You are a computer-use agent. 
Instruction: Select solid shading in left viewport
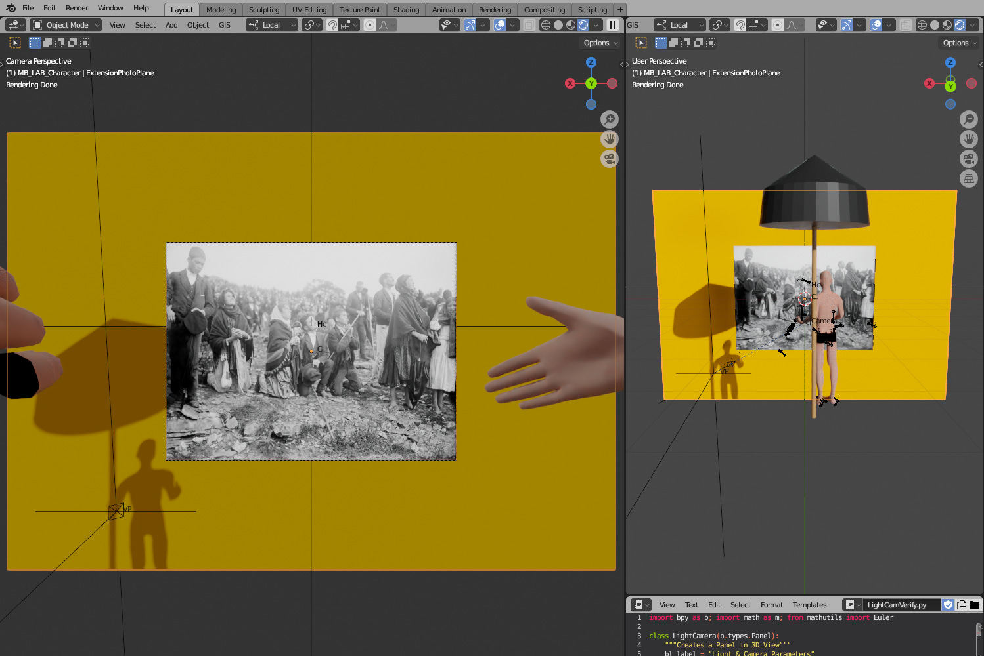(558, 25)
